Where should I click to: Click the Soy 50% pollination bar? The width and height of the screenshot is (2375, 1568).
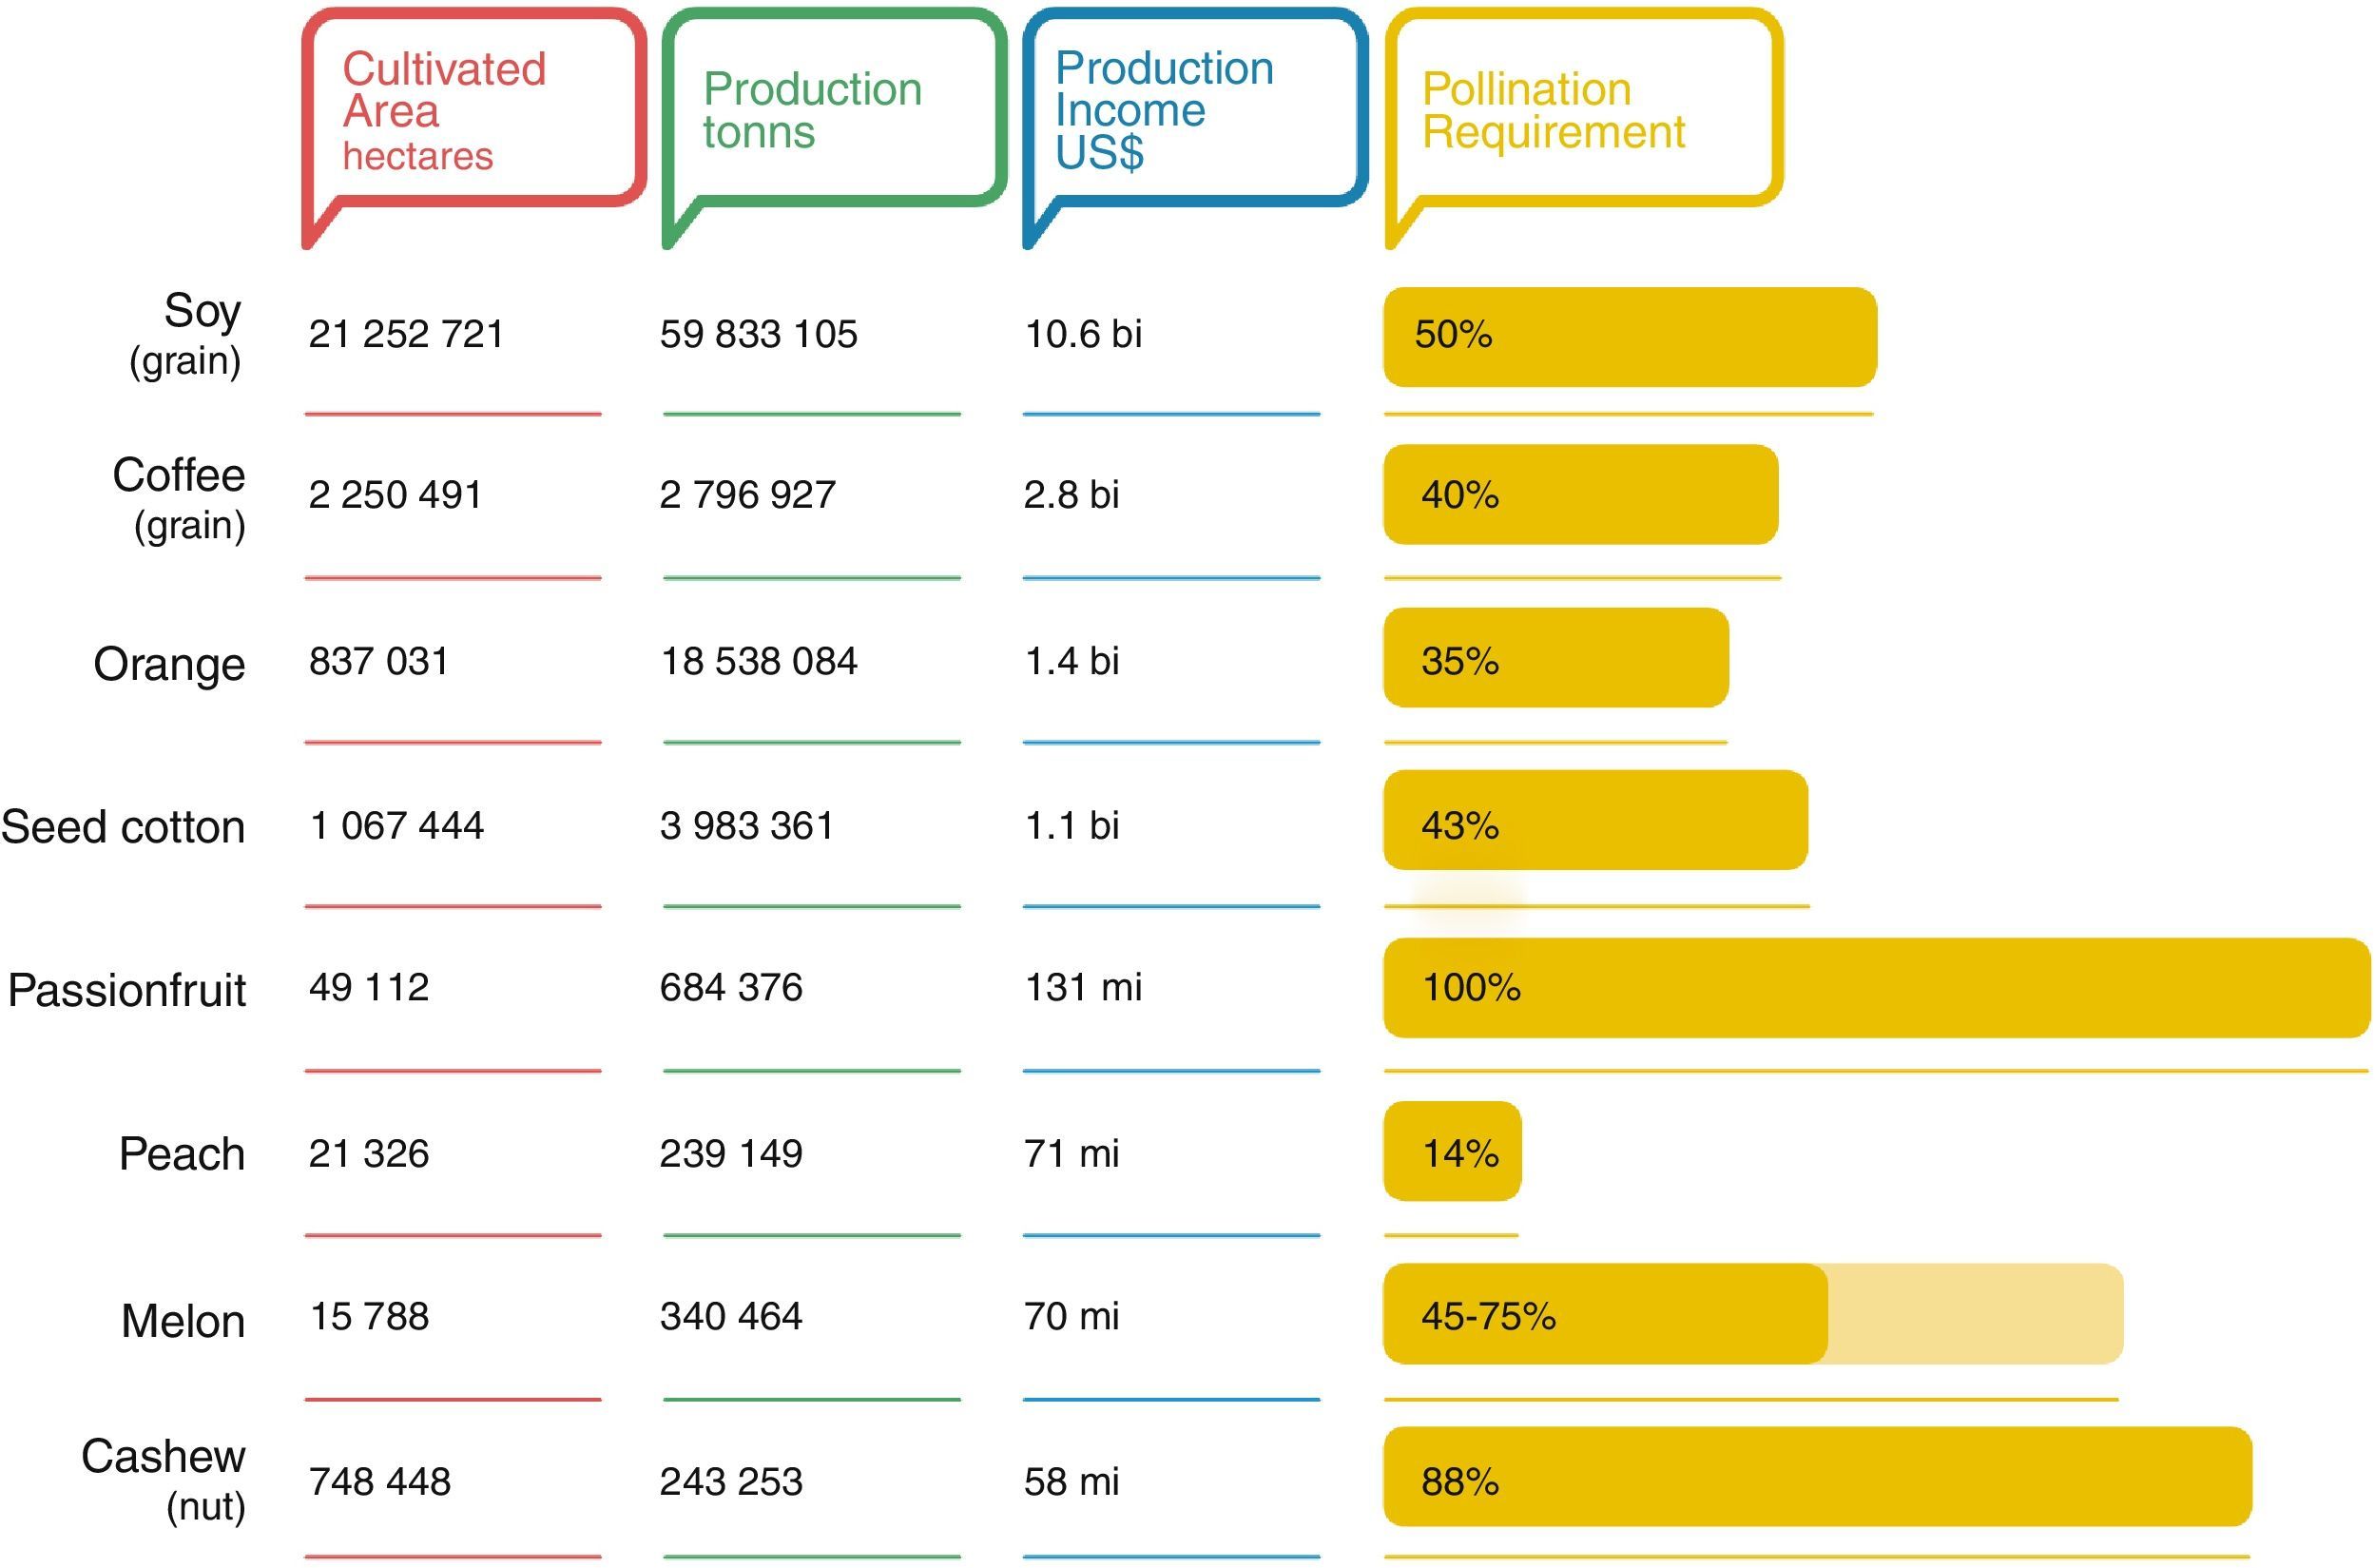coord(1630,336)
